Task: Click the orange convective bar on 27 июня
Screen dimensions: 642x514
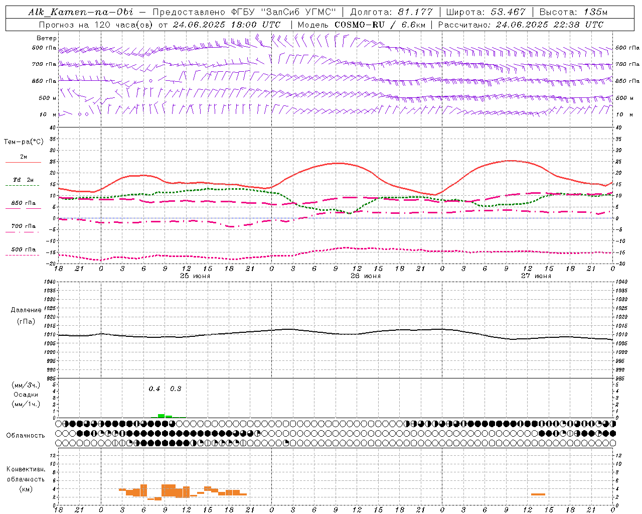Action: [538, 494]
